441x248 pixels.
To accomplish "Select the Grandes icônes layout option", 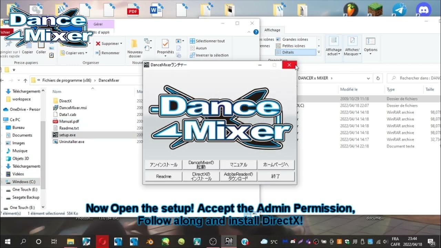I will (x=292, y=40).
